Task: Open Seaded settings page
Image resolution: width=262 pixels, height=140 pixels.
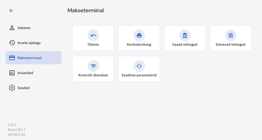Action: click(23, 88)
